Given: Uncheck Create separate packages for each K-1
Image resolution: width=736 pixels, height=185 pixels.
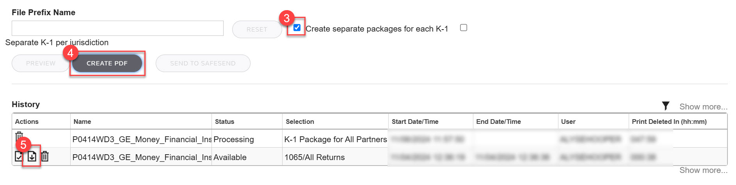Looking at the screenshot, I should [x=297, y=28].
